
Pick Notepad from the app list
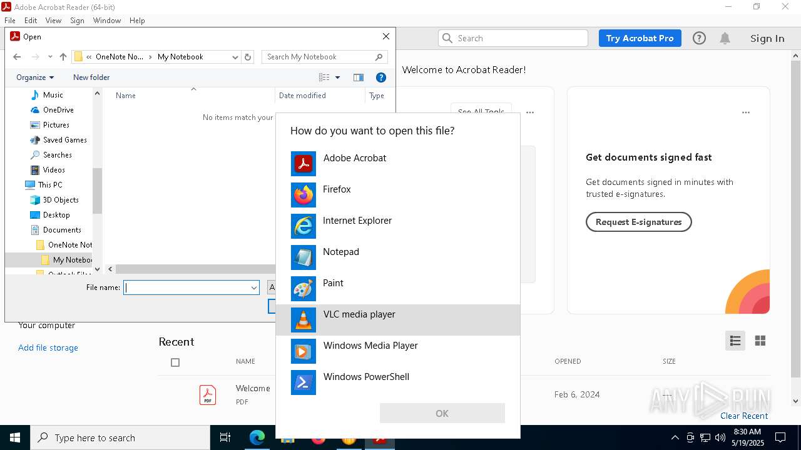(x=397, y=257)
